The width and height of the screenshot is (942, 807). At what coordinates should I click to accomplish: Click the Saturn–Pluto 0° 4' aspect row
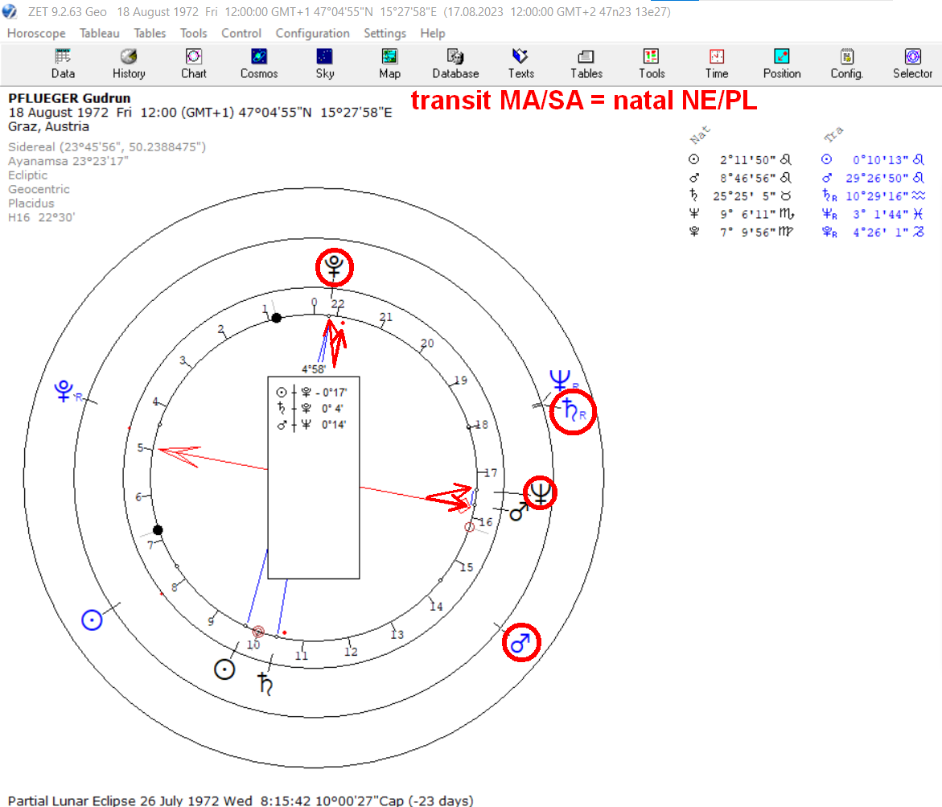pyautogui.click(x=310, y=409)
